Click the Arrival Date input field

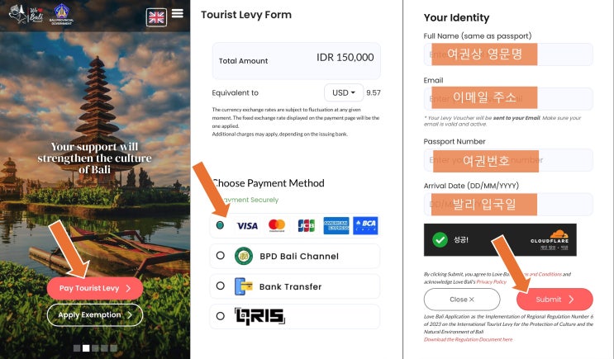[x=508, y=204]
